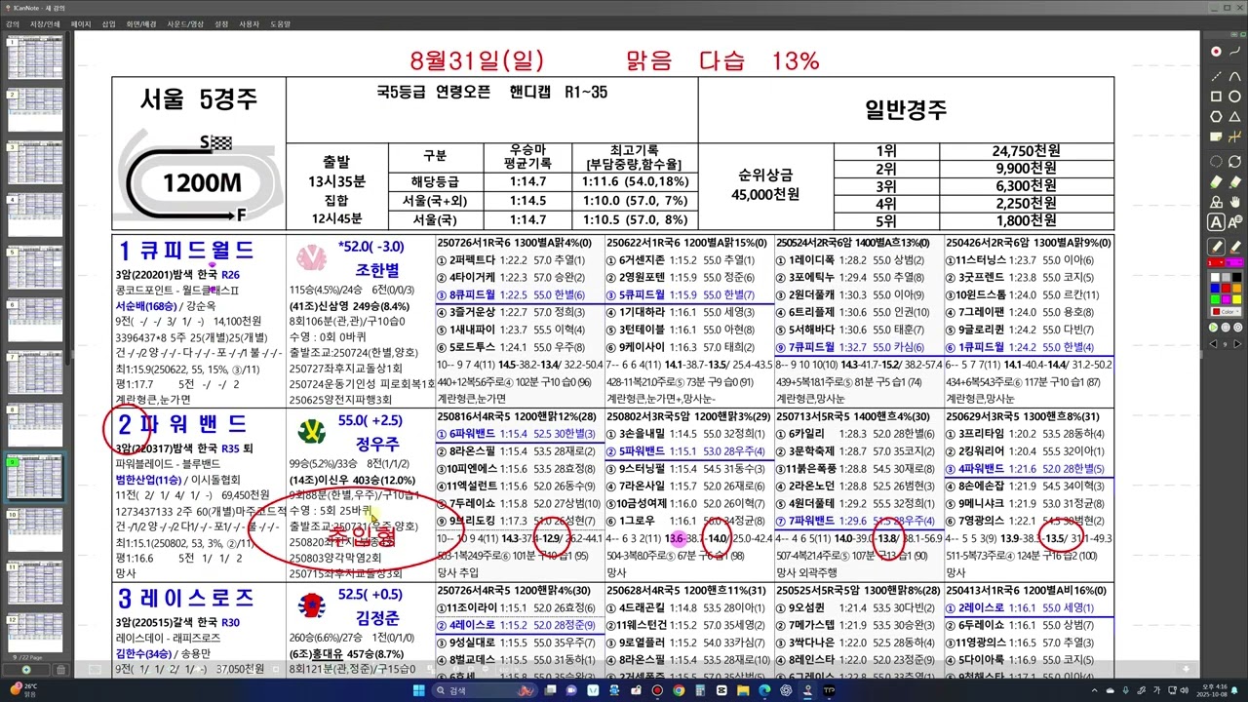
Task: Select the shapes stamp tool
Action: point(1216,202)
